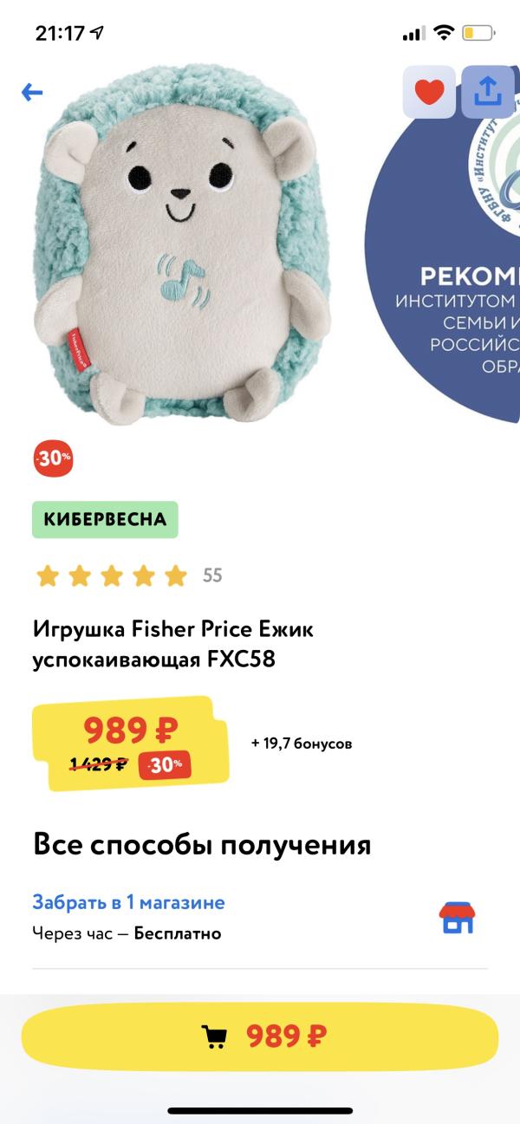
Task: Tap the shopping cart icon in the buy button
Action: click(215, 1036)
